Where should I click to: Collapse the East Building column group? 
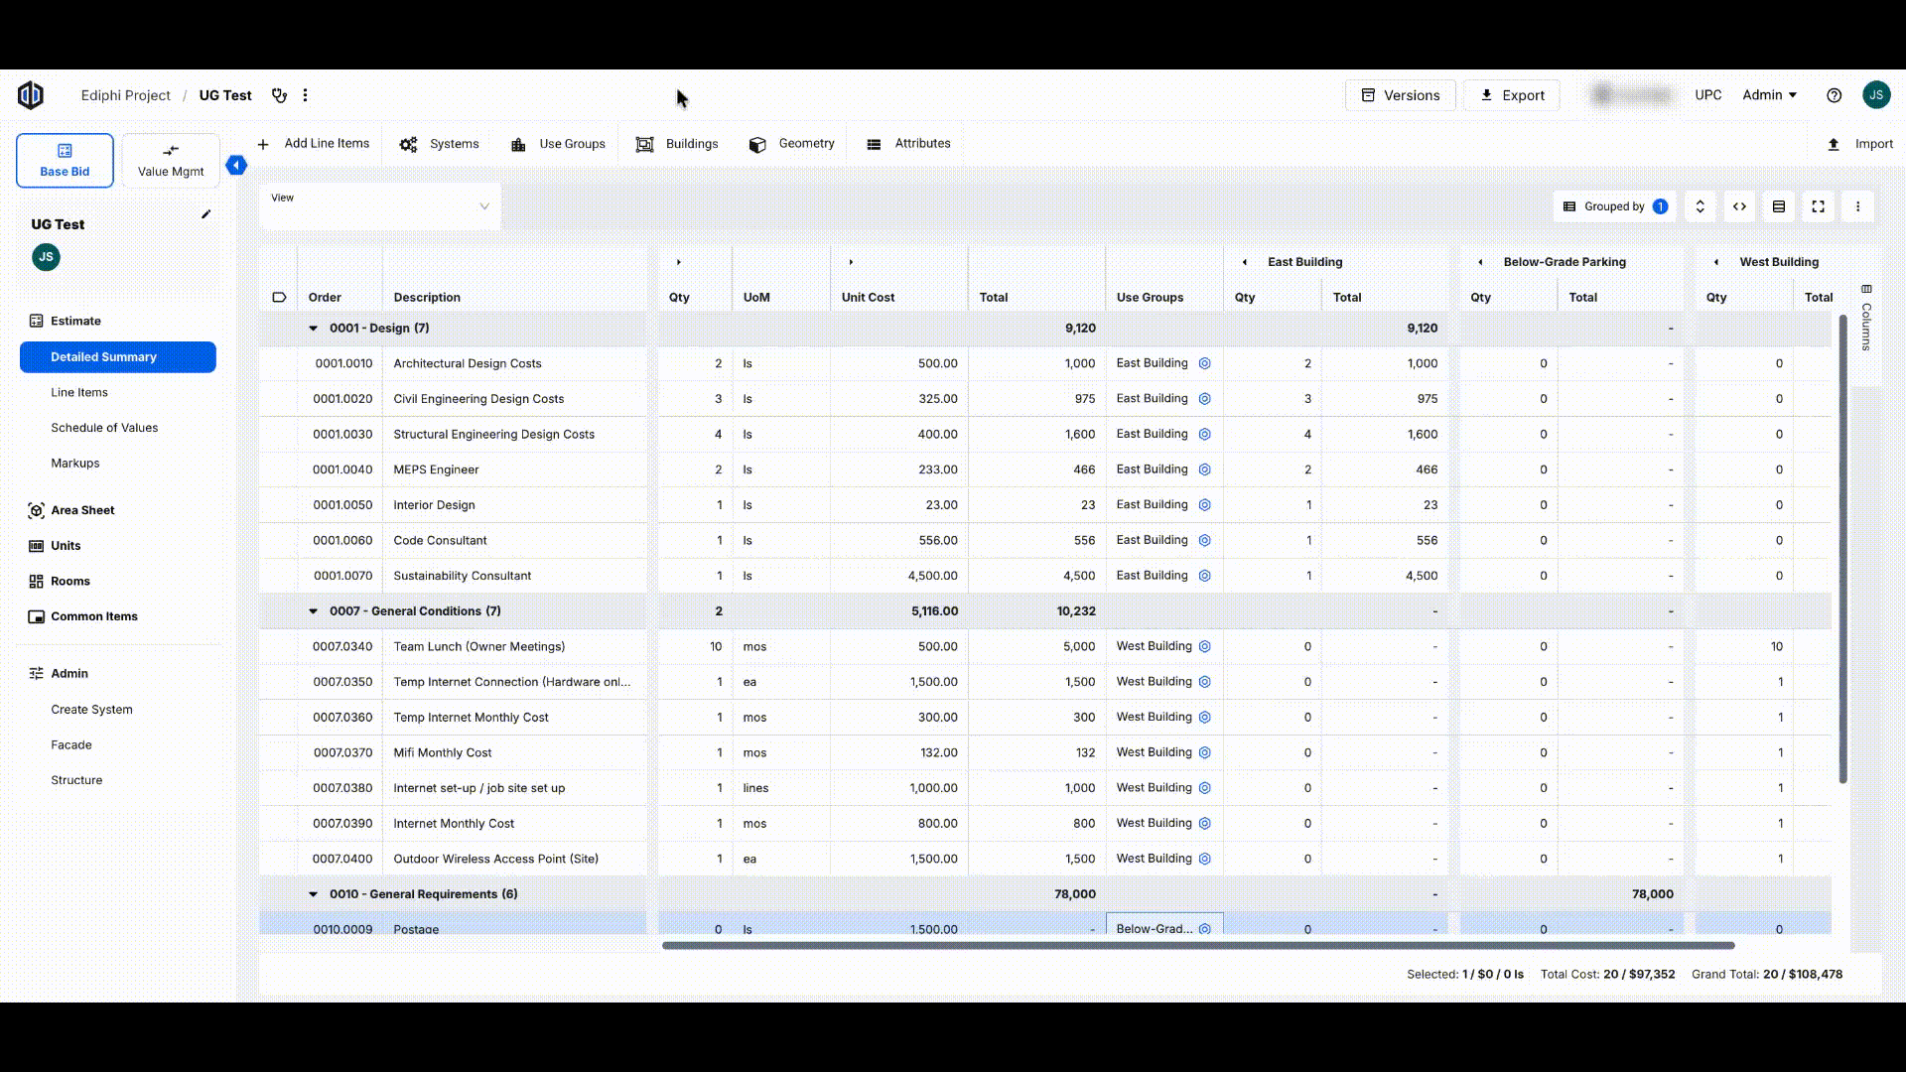(x=1245, y=262)
